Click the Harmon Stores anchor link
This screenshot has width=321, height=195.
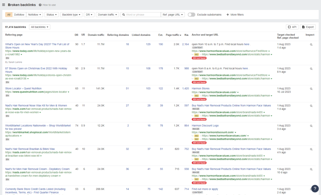tap(201, 88)
